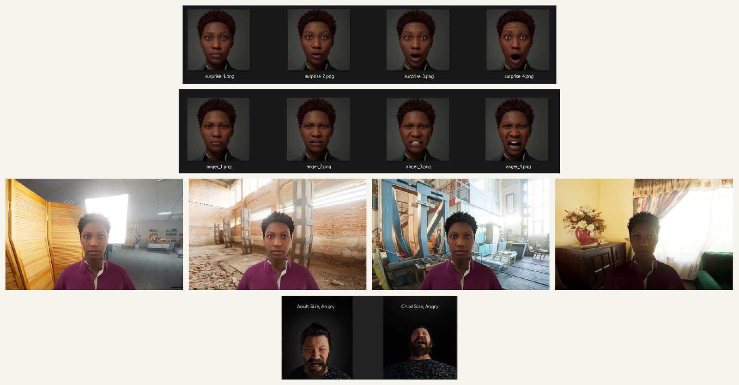Open the render in the yellow flower room

(644, 234)
